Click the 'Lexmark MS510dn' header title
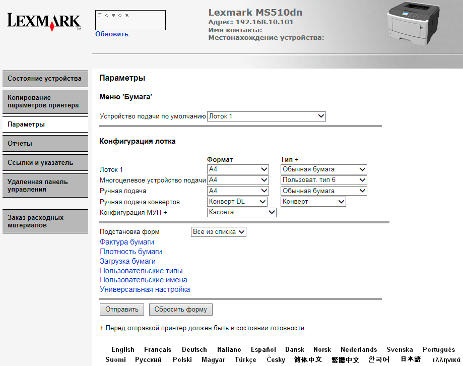The image size is (463, 366). point(255,13)
